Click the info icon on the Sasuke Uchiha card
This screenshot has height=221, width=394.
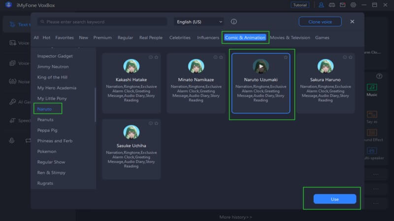pyautogui.click(x=151, y=123)
